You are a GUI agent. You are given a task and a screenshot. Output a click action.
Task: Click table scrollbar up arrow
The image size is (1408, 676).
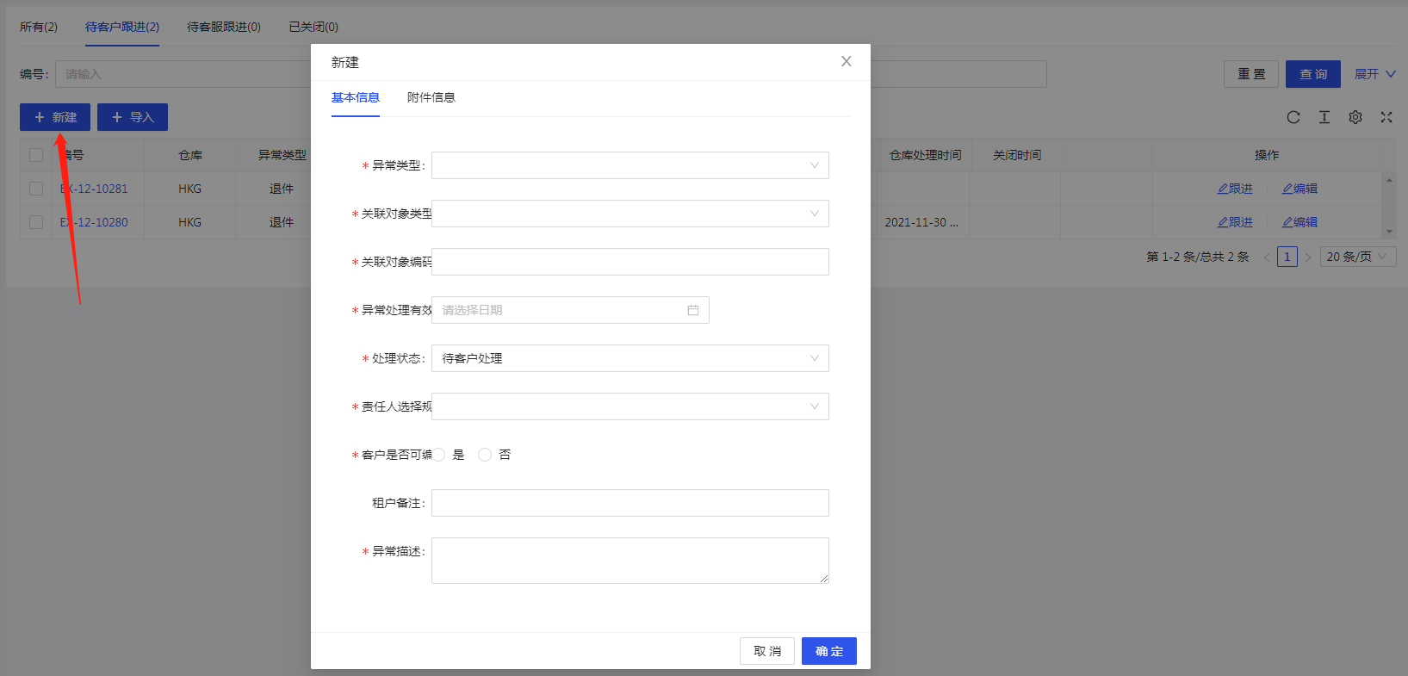[x=1389, y=179]
